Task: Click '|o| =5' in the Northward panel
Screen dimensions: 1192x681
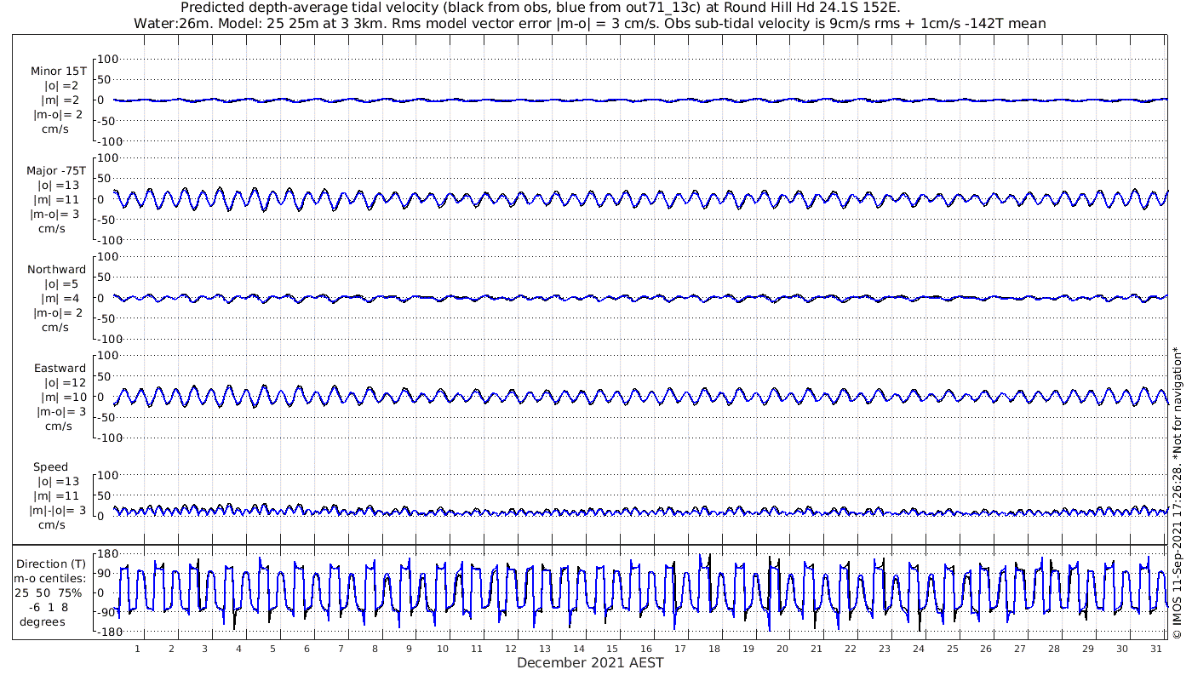Action: pyautogui.click(x=60, y=284)
